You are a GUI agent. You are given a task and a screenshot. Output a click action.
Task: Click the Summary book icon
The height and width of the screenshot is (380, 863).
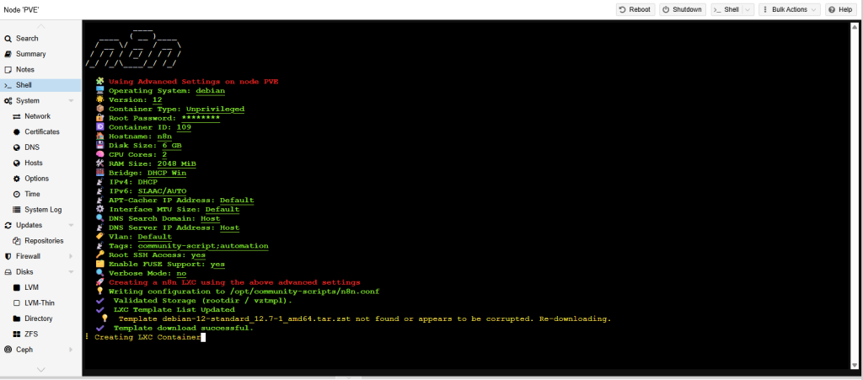[x=8, y=54]
